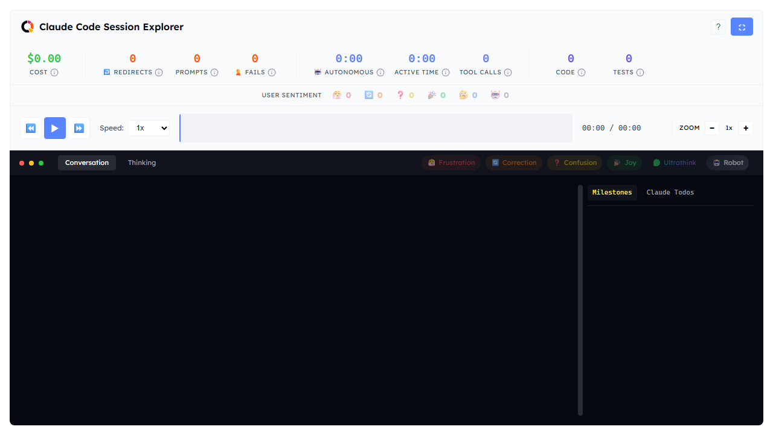Enable the Ultrathink filter chip
773x435 pixels.
tap(674, 163)
